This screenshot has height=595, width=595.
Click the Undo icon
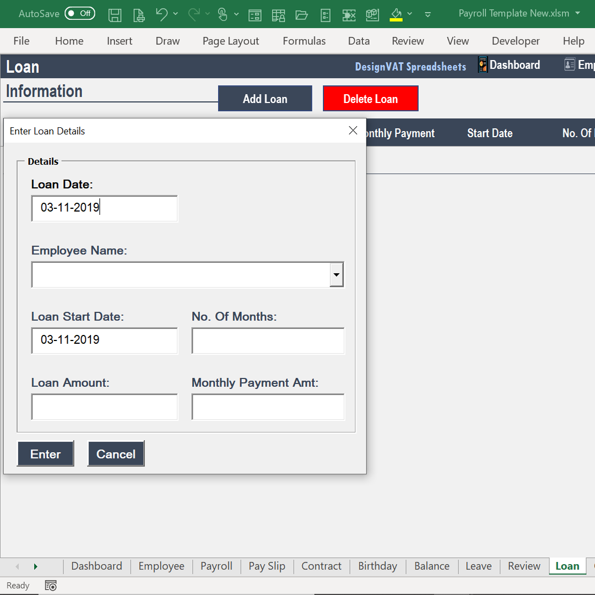coord(161,15)
